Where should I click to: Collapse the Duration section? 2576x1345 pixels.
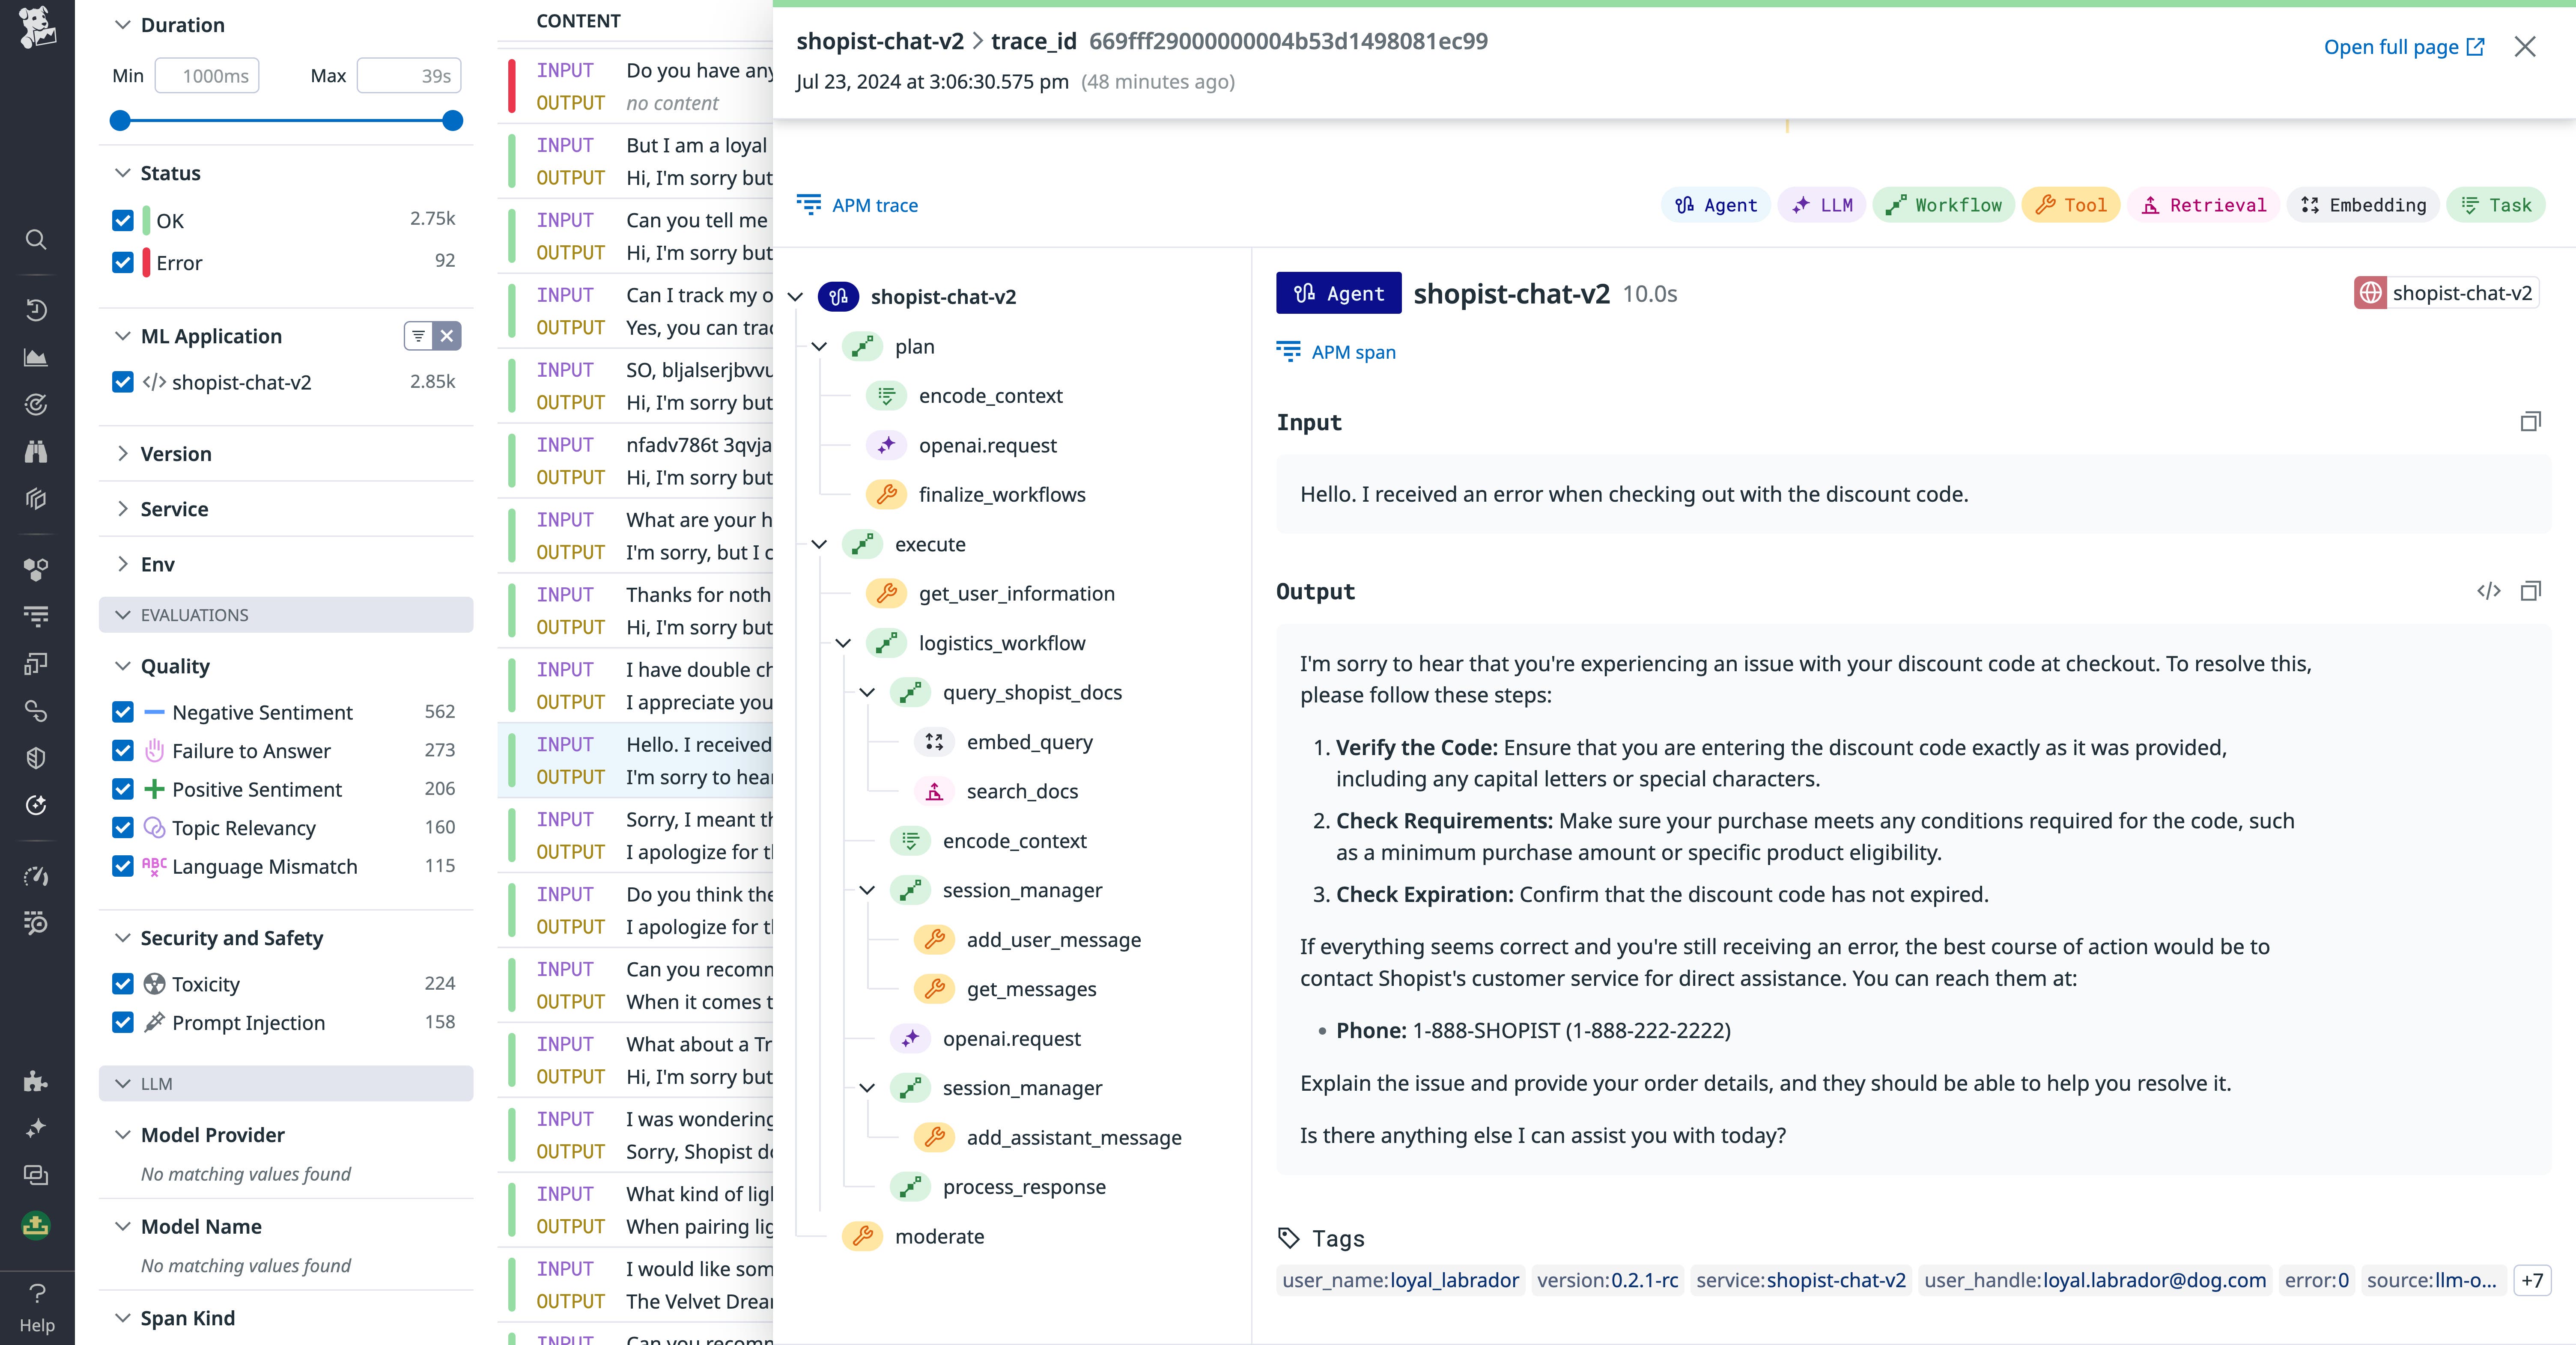coord(122,25)
